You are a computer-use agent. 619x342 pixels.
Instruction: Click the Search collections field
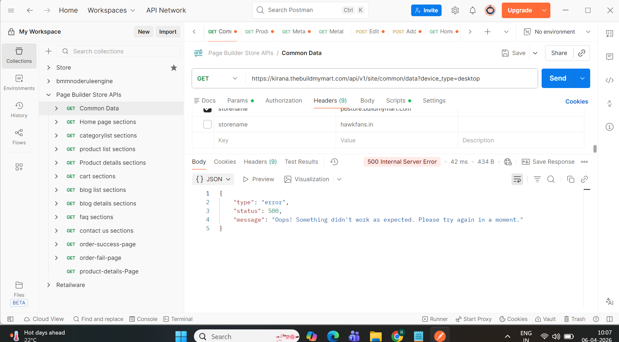tap(118, 51)
